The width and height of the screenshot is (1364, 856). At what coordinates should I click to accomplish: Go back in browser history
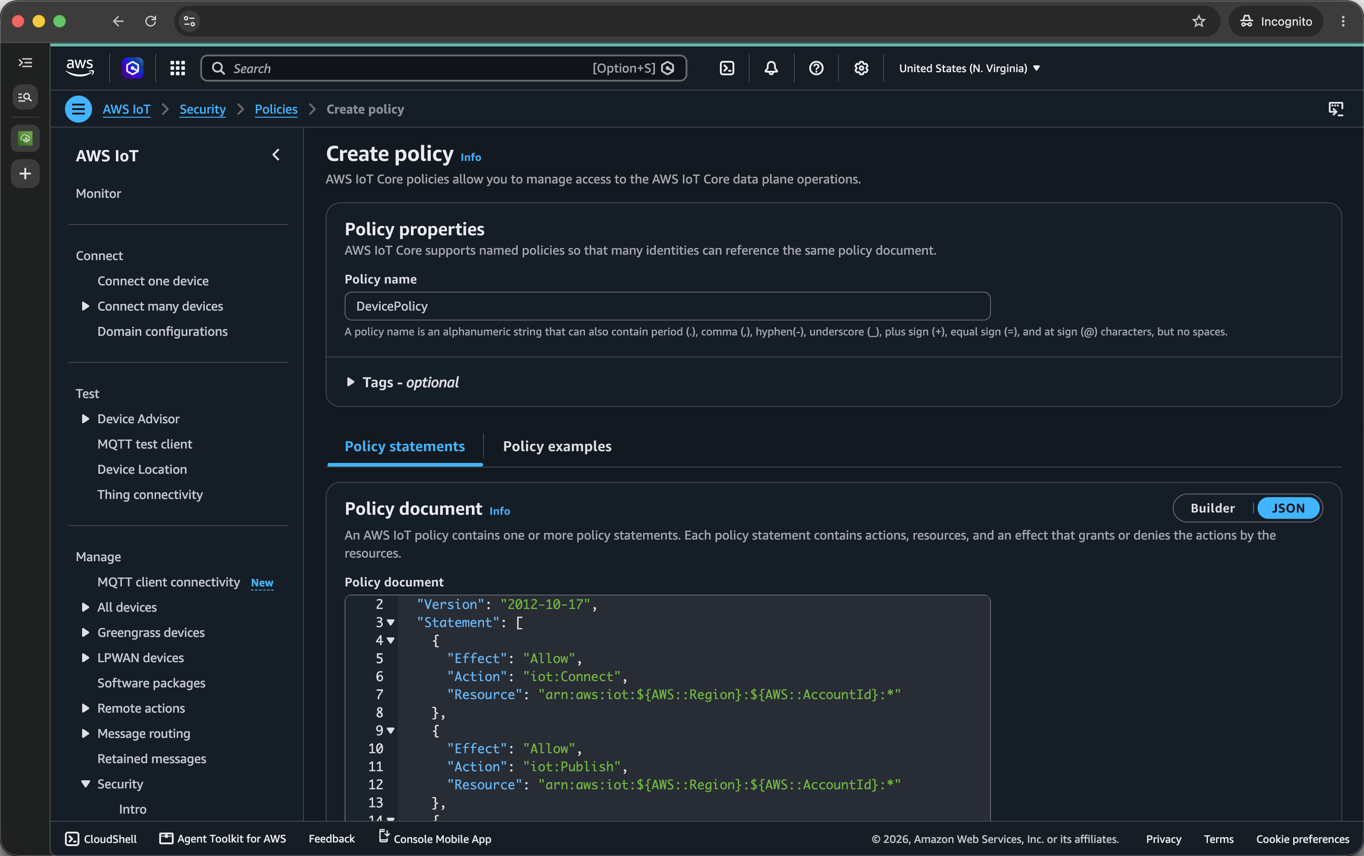(118, 21)
